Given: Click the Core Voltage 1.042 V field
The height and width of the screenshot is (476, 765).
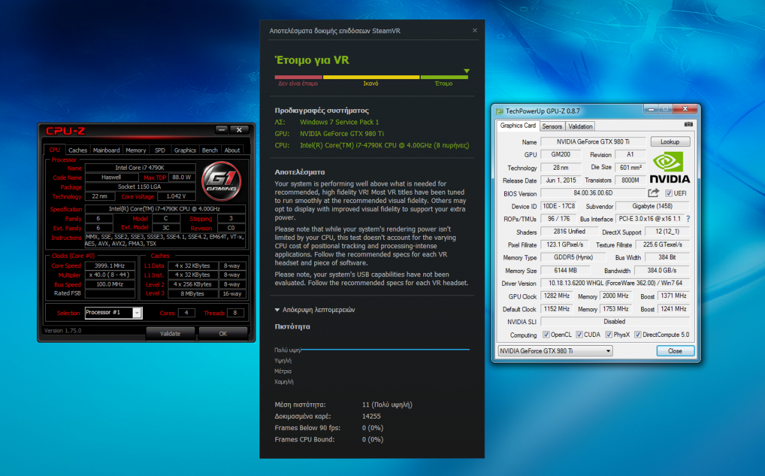Looking at the screenshot, I should pyautogui.click(x=176, y=197).
